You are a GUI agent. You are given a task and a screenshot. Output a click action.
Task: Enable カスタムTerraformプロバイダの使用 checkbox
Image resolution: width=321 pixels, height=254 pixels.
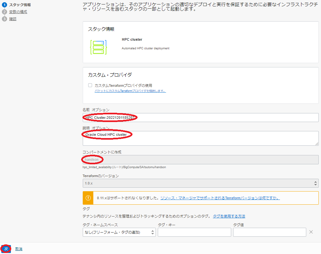tap(90, 86)
